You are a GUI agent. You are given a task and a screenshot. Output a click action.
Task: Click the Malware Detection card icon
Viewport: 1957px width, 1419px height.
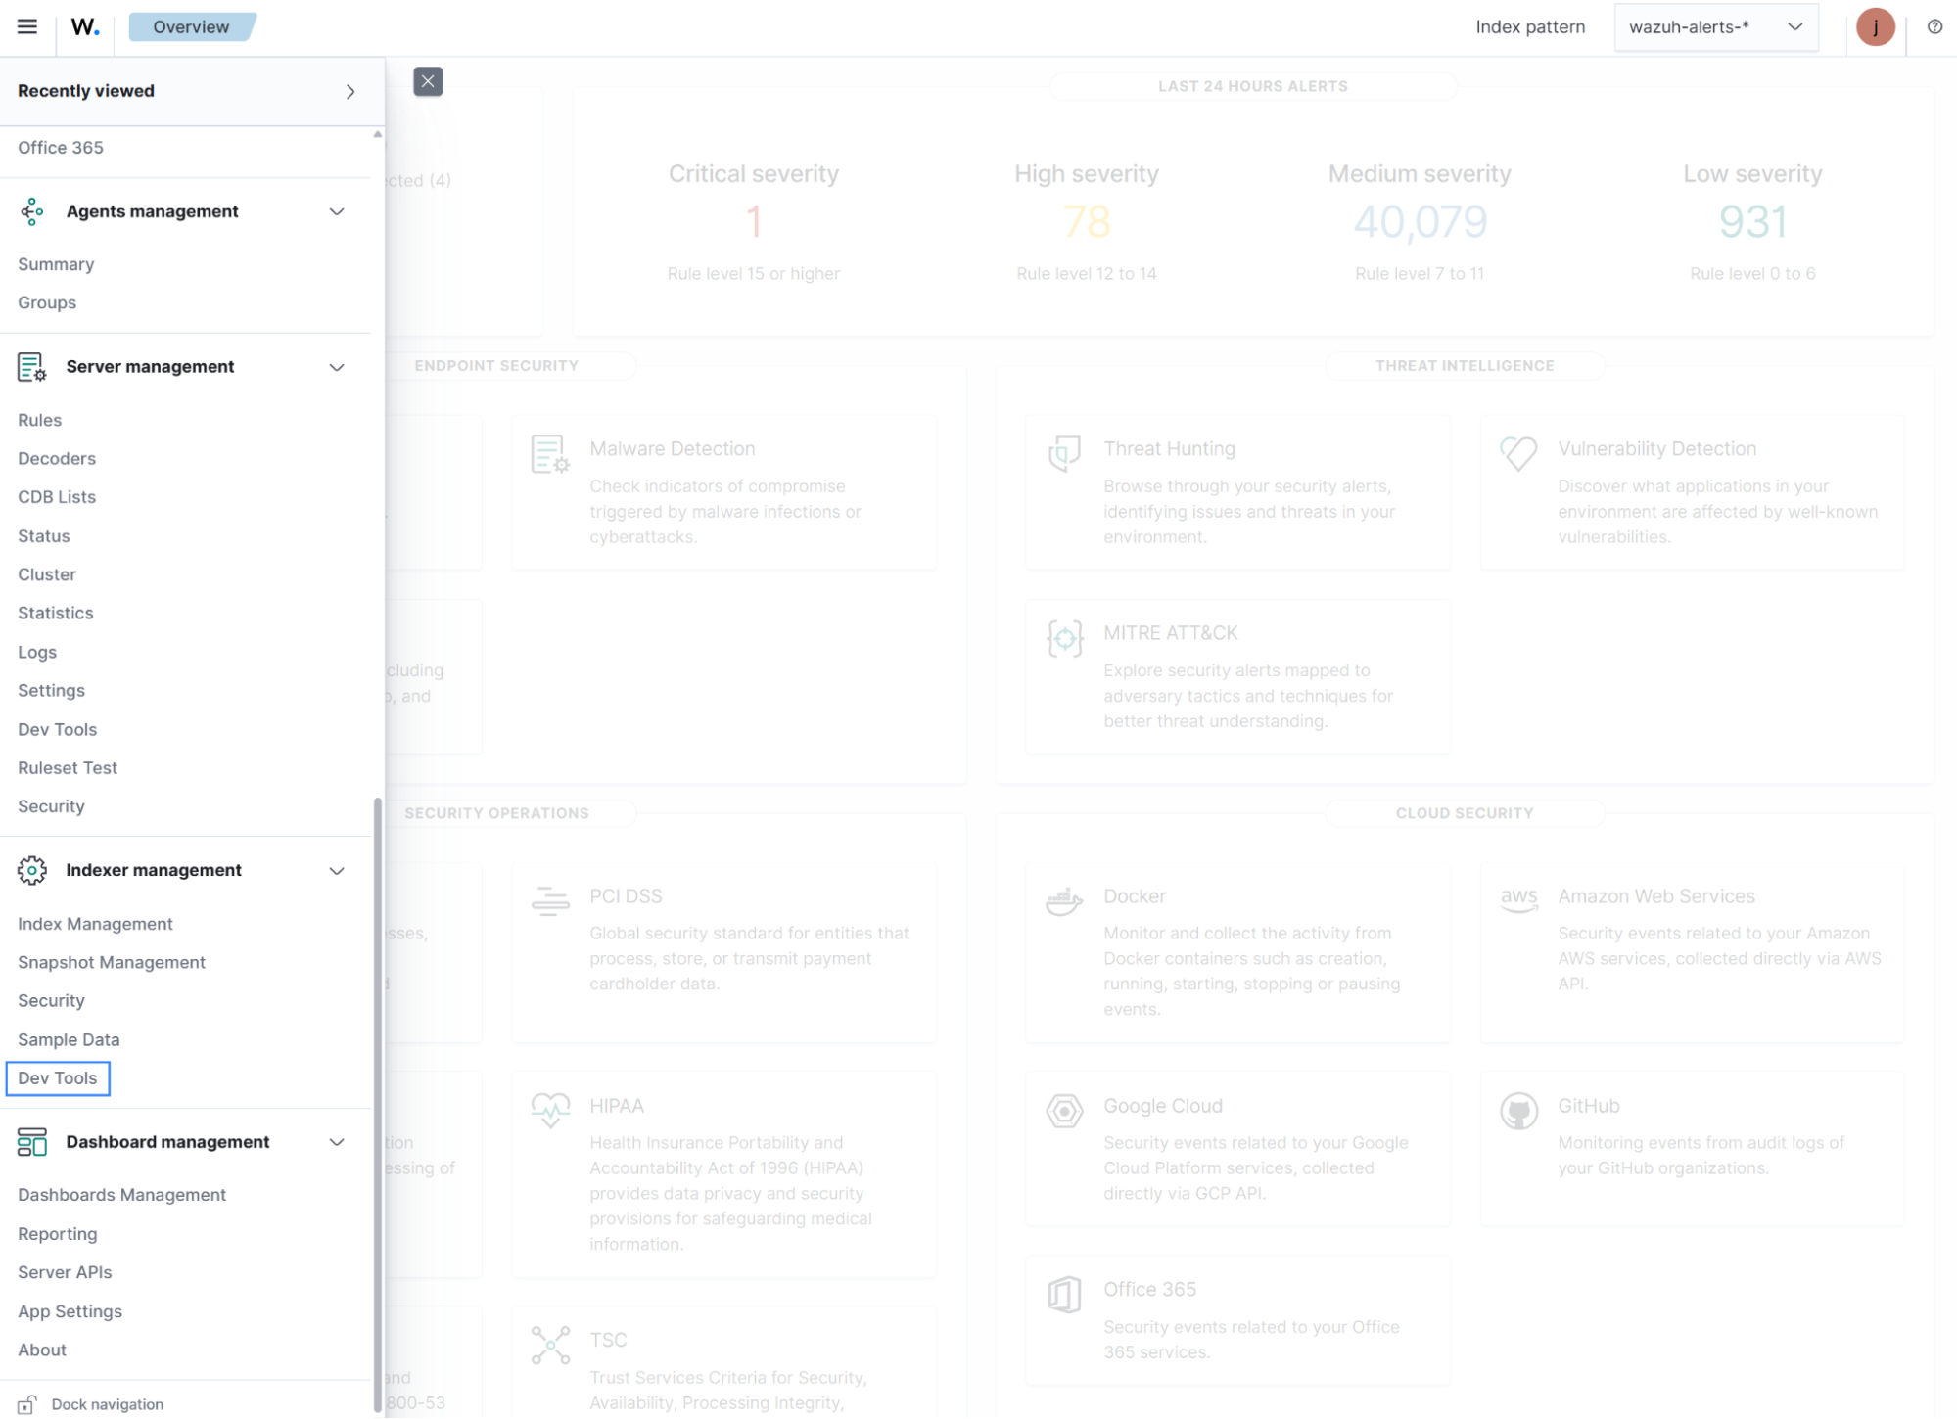550,453
